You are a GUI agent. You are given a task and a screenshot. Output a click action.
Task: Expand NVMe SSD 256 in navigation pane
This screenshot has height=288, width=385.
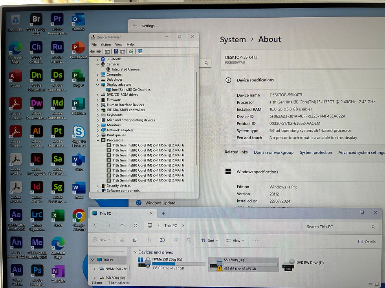tap(95, 269)
